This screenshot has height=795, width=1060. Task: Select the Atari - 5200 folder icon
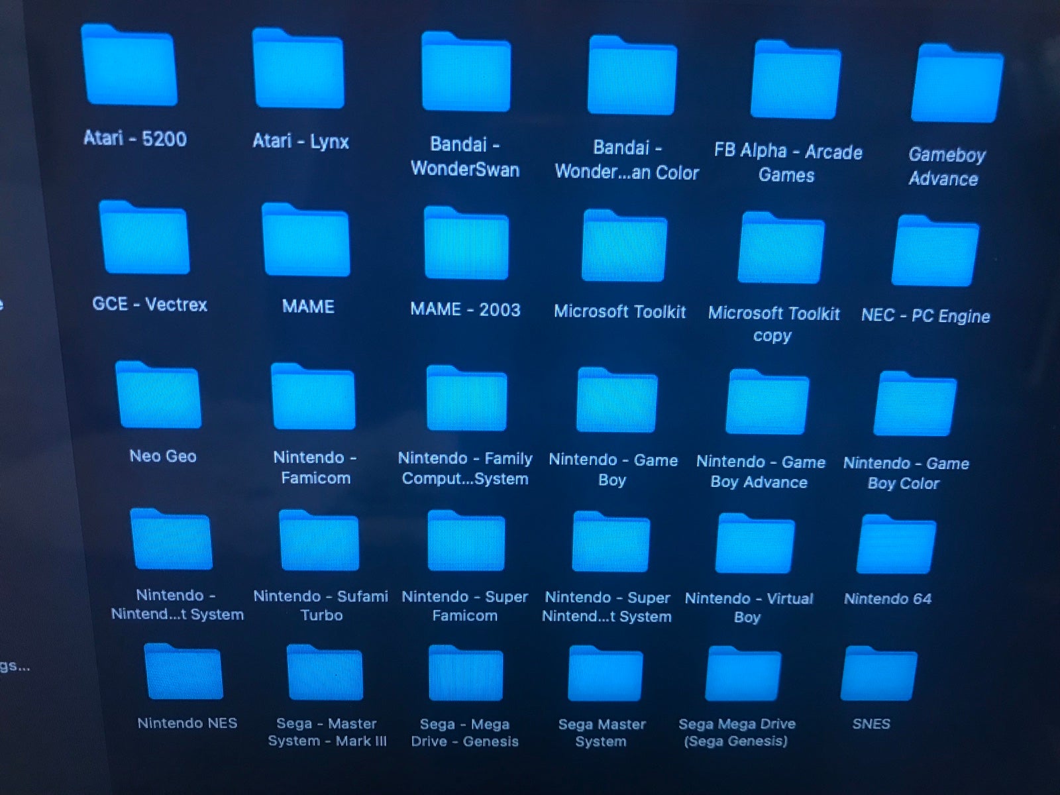(x=129, y=65)
